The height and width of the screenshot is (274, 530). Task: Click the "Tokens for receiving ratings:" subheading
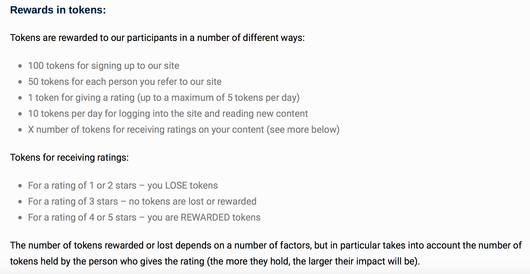coord(69,157)
